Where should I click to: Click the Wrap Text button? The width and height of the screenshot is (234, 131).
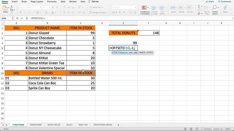point(96,7)
